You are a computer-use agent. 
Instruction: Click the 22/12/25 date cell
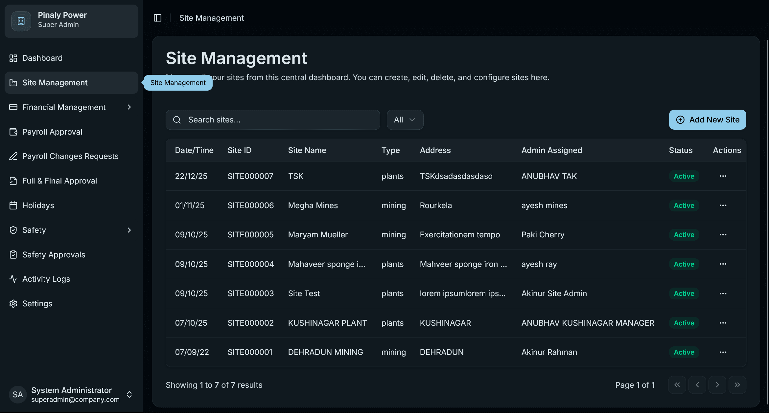(x=191, y=176)
